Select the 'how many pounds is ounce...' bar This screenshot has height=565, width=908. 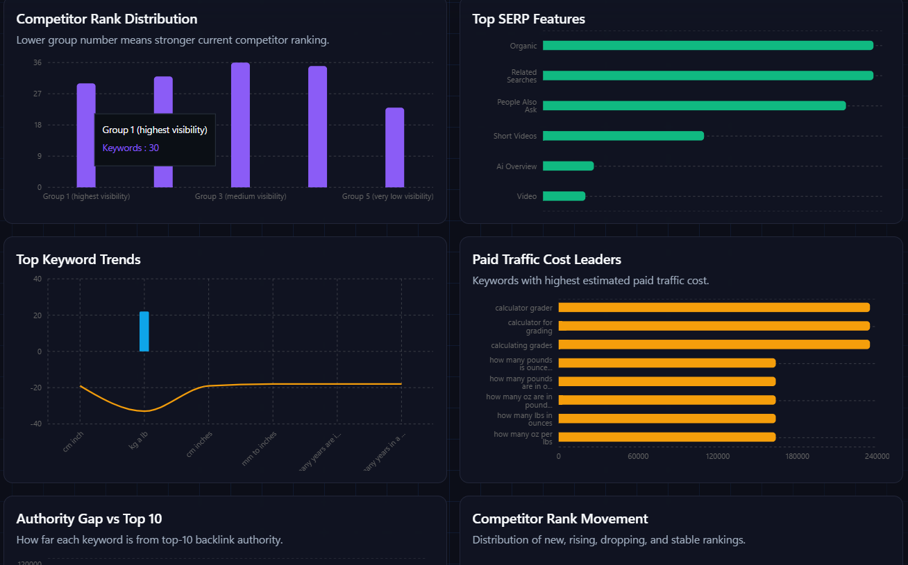pos(667,363)
